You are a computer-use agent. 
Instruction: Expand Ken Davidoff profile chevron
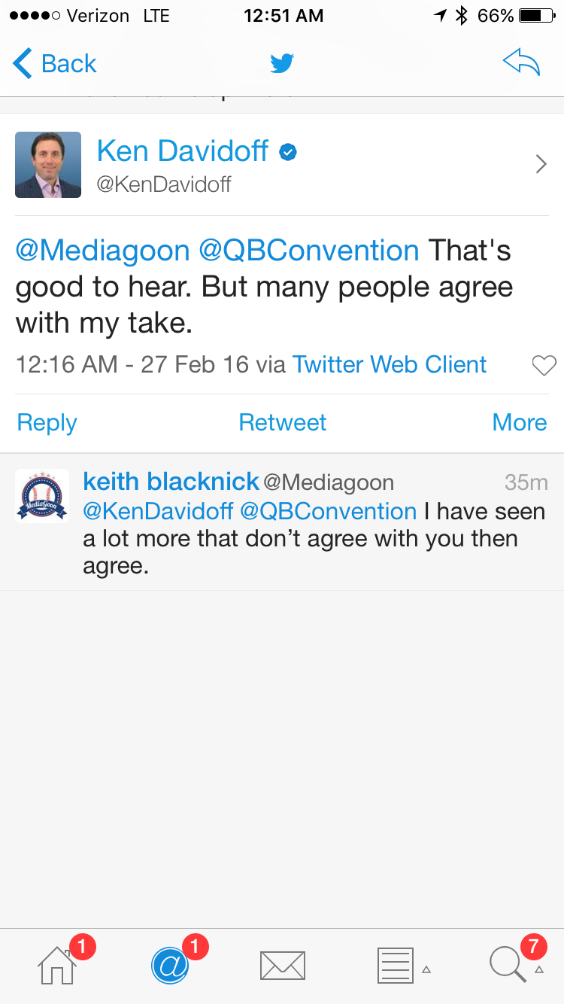[541, 164]
